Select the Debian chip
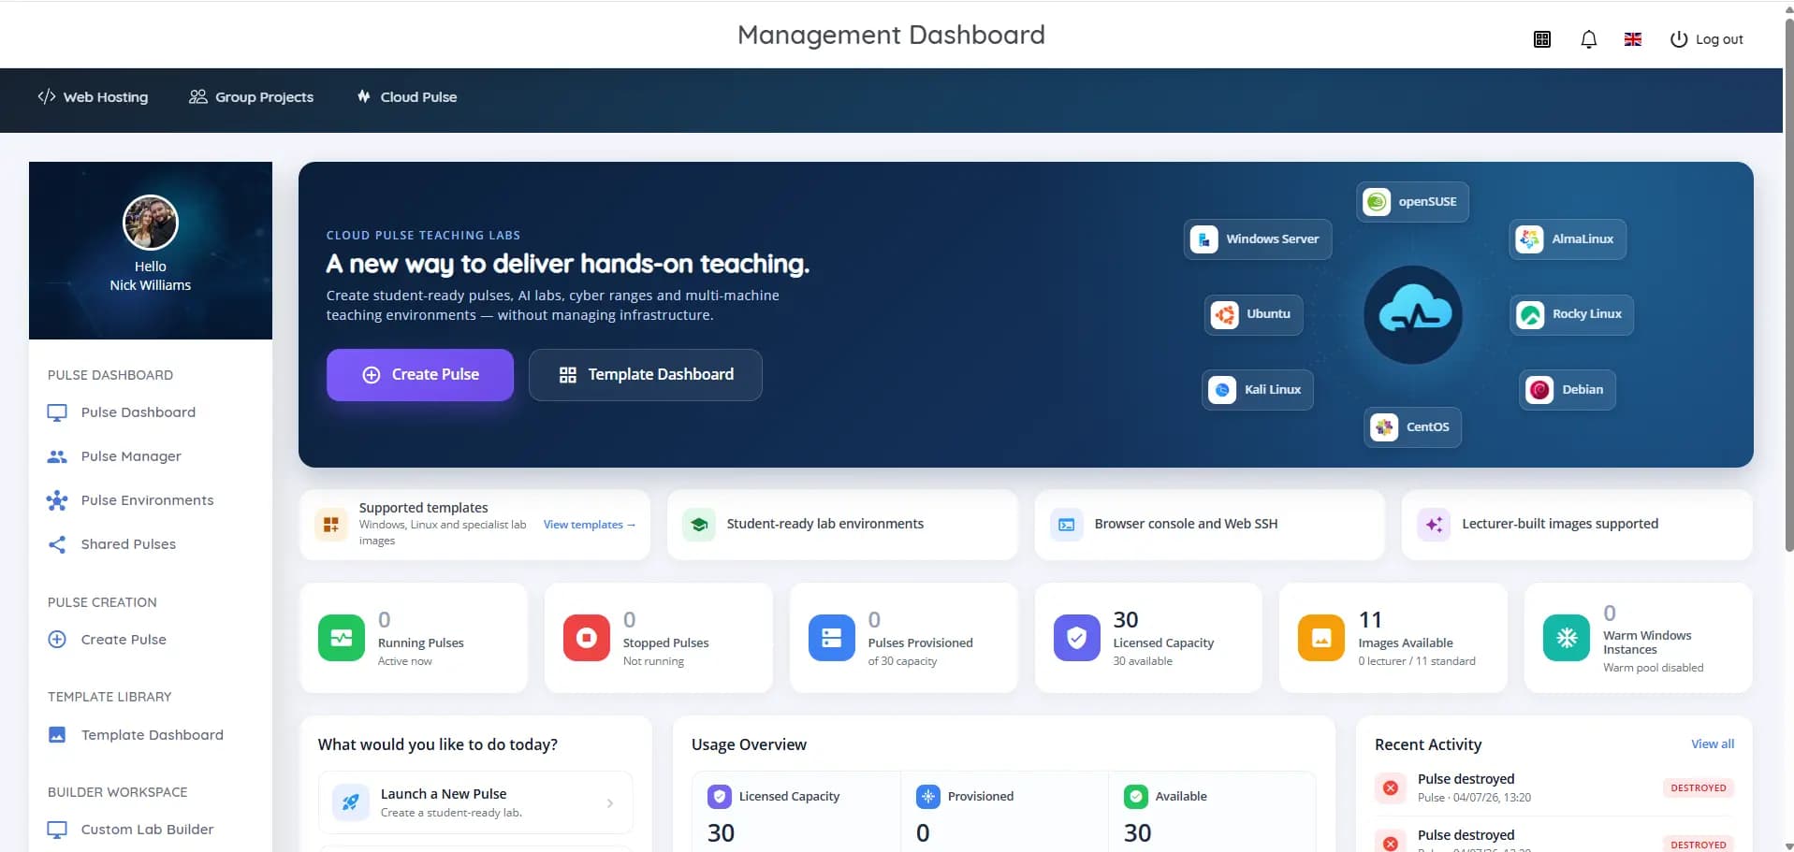Viewport: 1794px width, 852px height. (x=1568, y=390)
